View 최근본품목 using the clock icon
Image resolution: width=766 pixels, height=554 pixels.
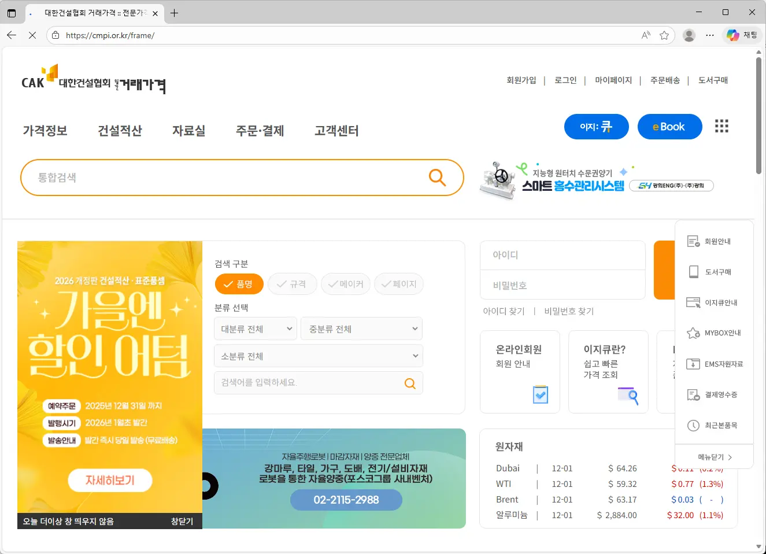click(714, 426)
